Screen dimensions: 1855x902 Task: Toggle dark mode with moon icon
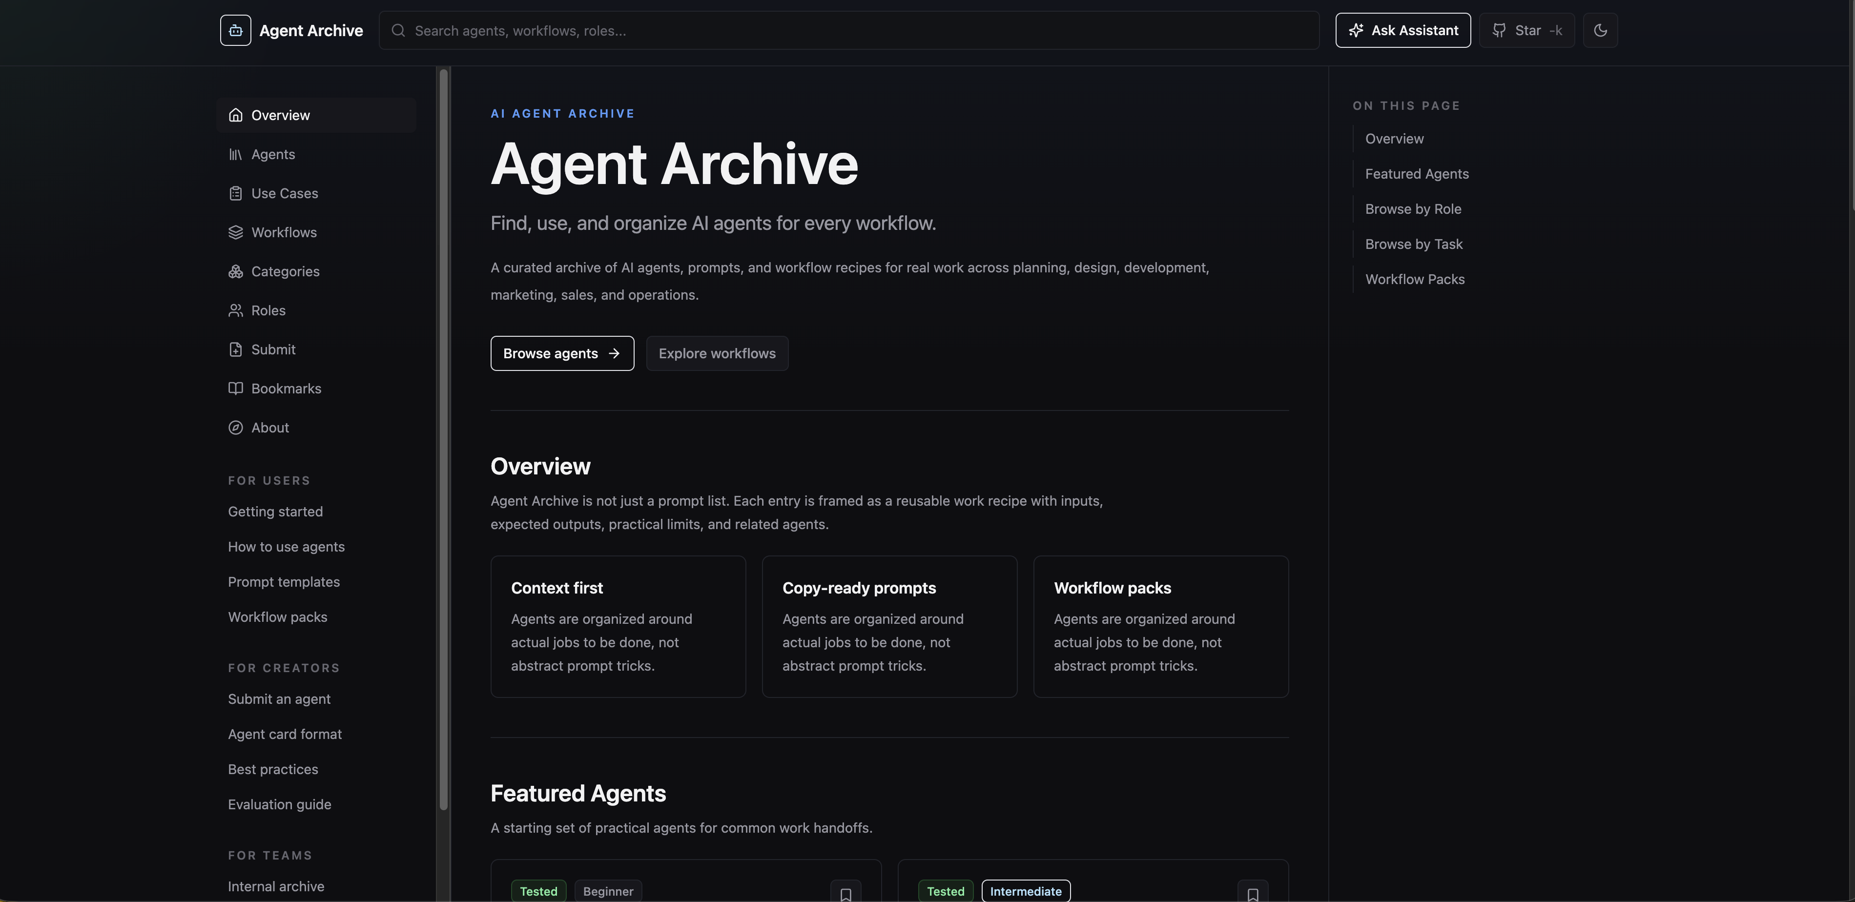point(1600,30)
